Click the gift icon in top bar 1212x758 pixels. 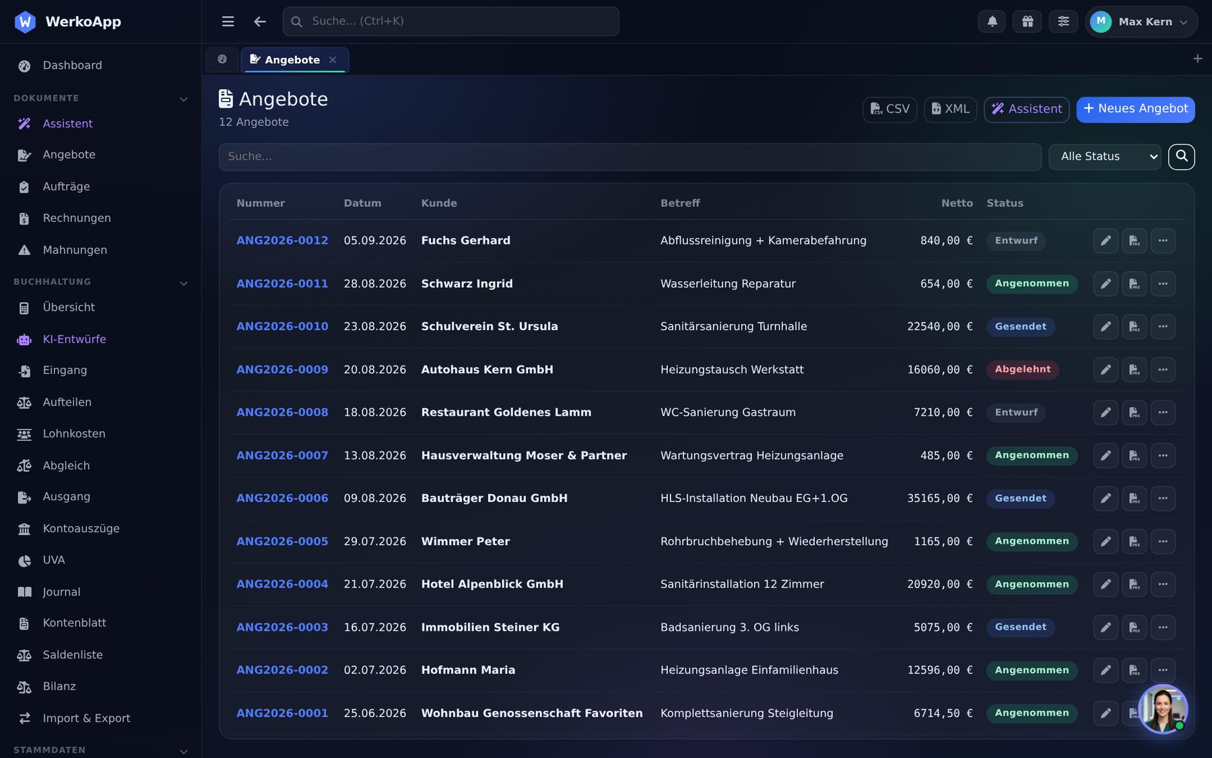[x=1028, y=22]
